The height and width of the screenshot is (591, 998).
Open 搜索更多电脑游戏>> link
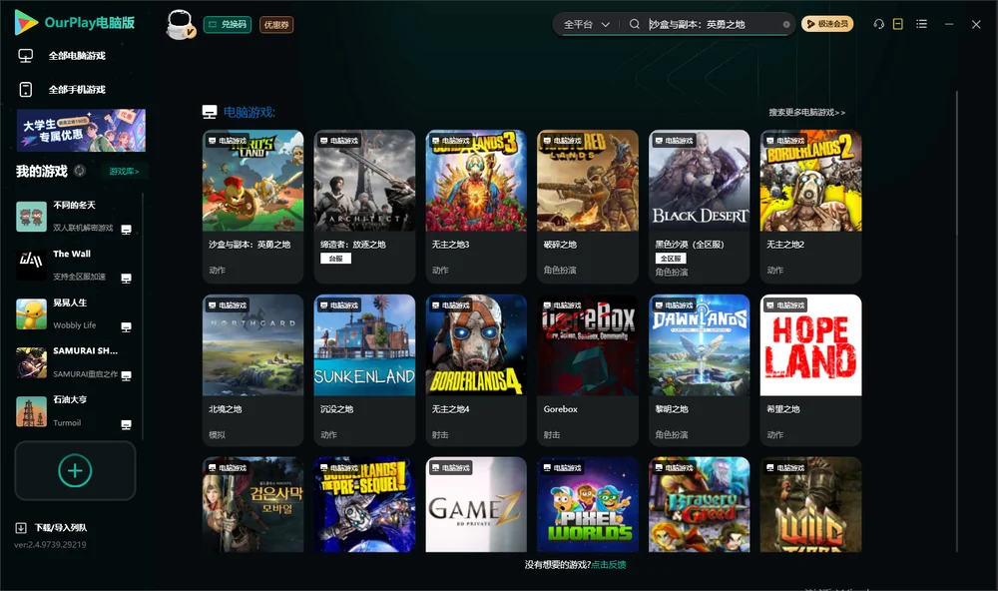[806, 112]
